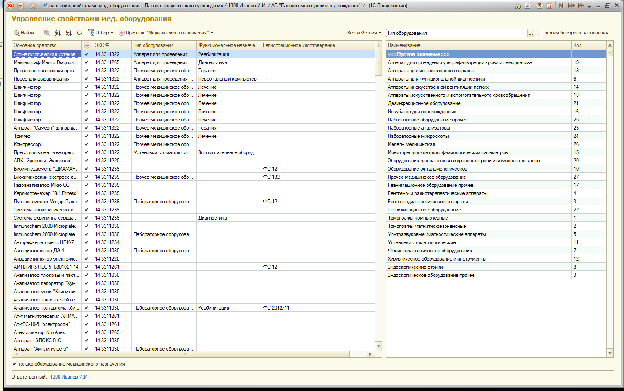Click the Наименование column header
This screenshot has width=624, height=391.
pos(478,45)
